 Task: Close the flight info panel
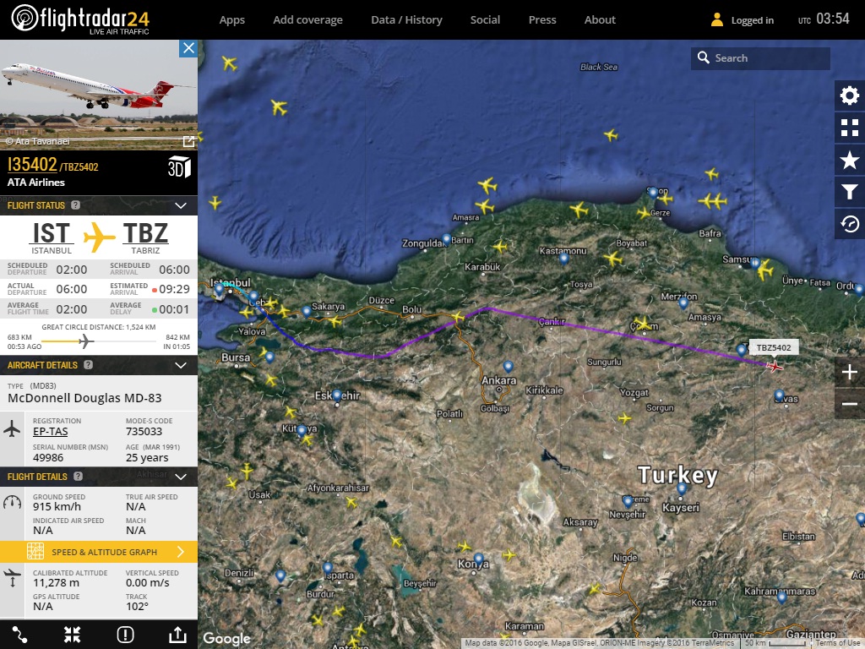[x=188, y=48]
